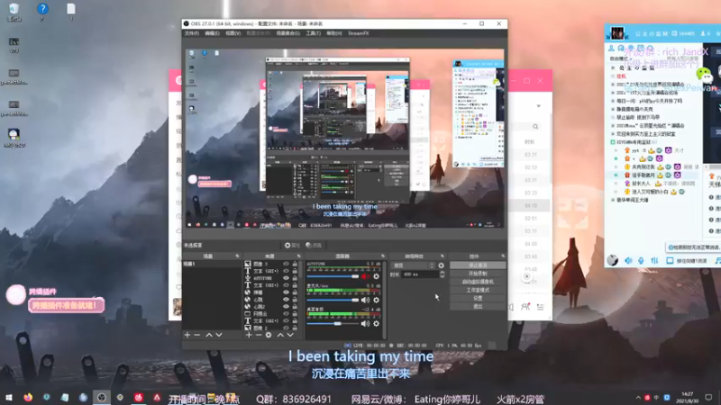This screenshot has width=721, height=405.
Task: Expand the 挂机 channel in the YY tree
Action: pos(613,76)
